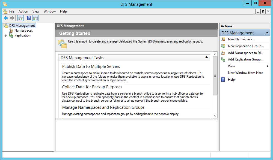
Task: Click Collect Data for Backup Purposes heading
Action: [x=92, y=87]
